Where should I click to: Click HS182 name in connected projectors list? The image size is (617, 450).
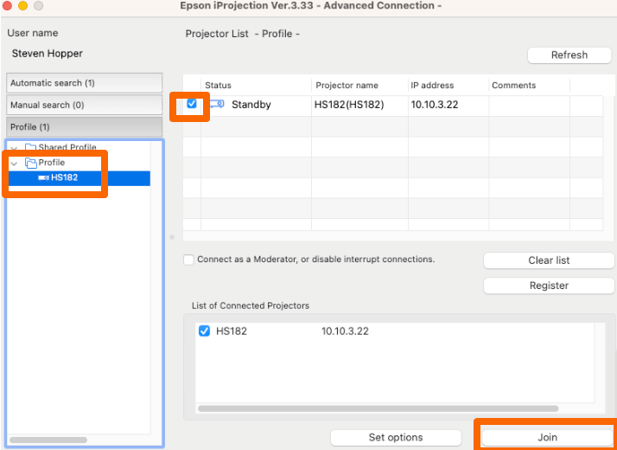232,331
